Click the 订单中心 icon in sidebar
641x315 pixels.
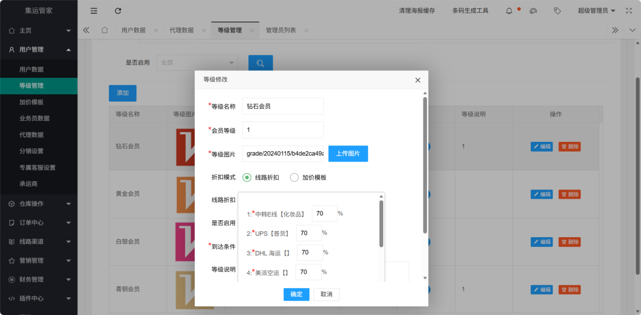tap(12, 223)
